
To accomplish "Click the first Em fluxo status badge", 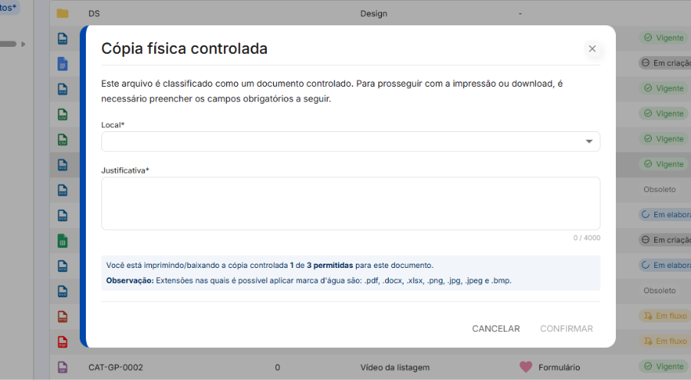I will [663, 316].
